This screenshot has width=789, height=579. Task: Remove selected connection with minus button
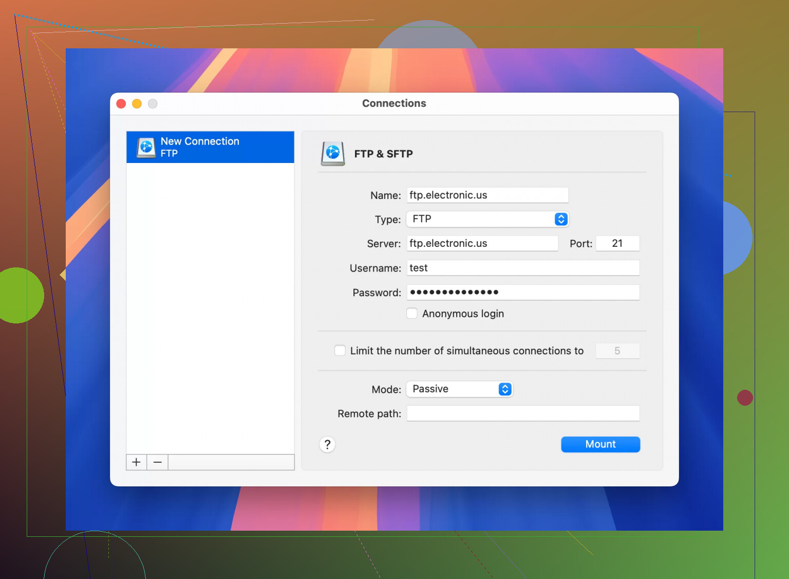pyautogui.click(x=158, y=462)
